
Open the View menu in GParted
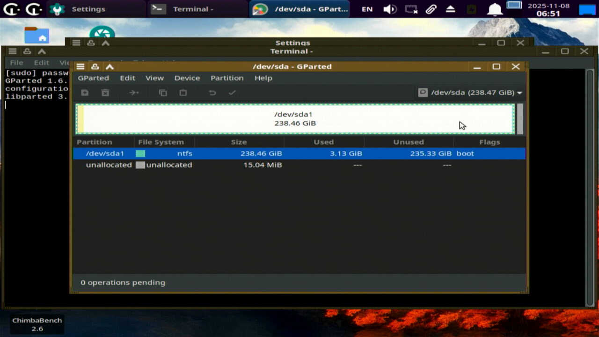(154, 78)
